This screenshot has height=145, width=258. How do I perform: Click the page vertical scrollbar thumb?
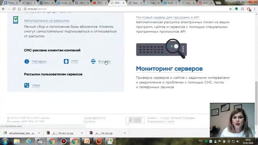pyautogui.click(x=256, y=103)
